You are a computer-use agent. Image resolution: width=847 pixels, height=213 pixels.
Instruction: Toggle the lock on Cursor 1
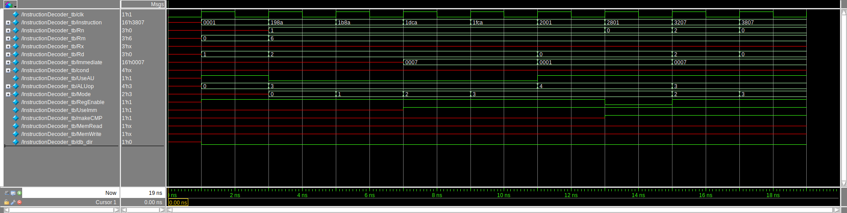pos(7,202)
